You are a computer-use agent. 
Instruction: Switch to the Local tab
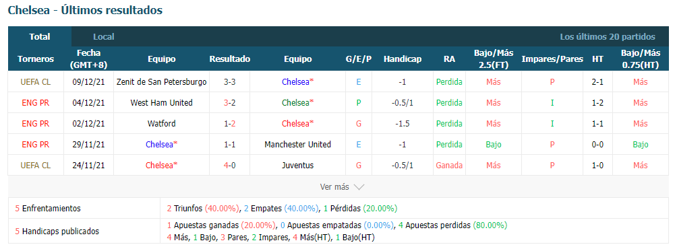(104, 37)
